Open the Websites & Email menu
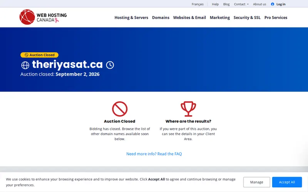The height and width of the screenshot is (192, 308). point(189,17)
